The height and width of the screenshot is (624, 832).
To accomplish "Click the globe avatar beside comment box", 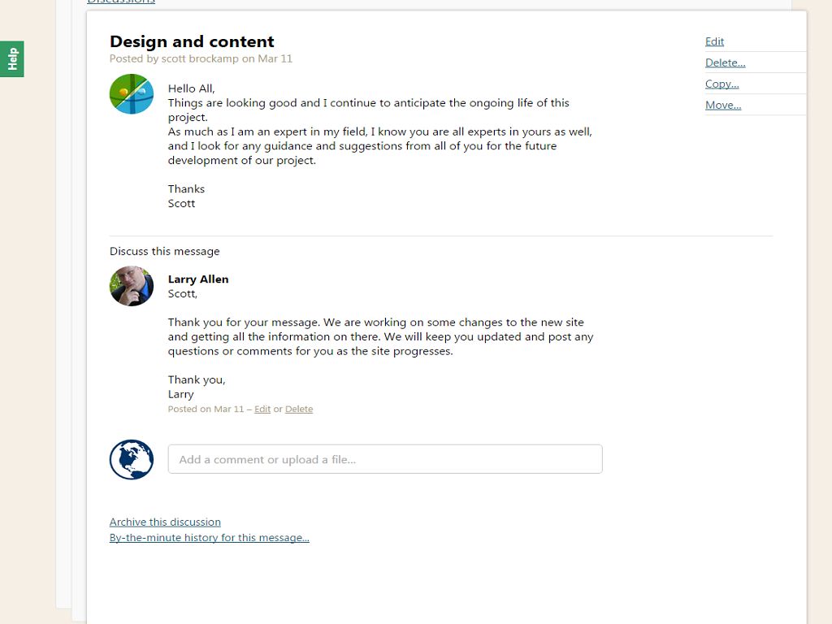I will click(x=132, y=459).
